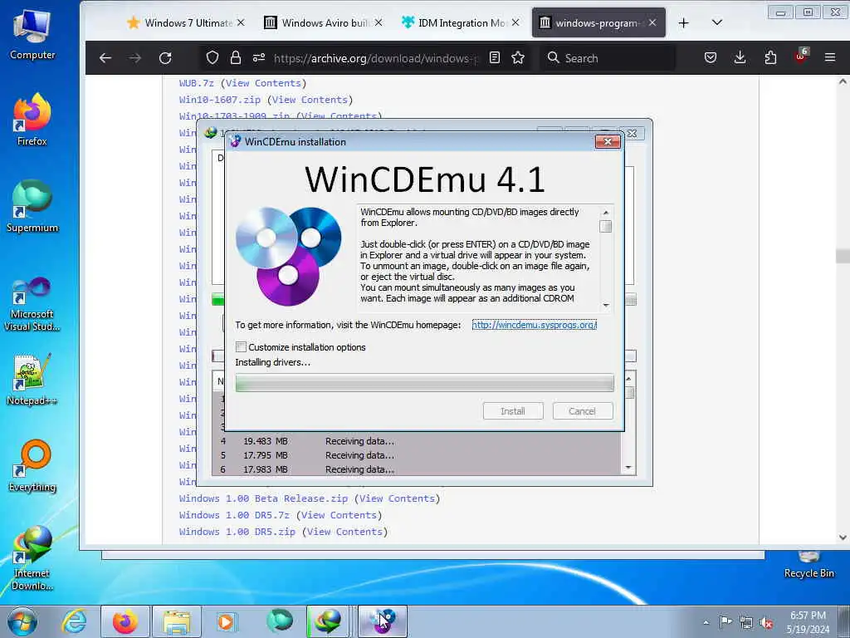Viewport: 850px width, 638px height.
Task: Show hidden tray icons arrow
Action: coord(706,622)
